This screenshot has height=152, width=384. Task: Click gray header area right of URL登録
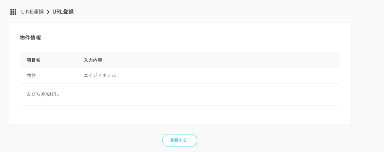click(225, 12)
